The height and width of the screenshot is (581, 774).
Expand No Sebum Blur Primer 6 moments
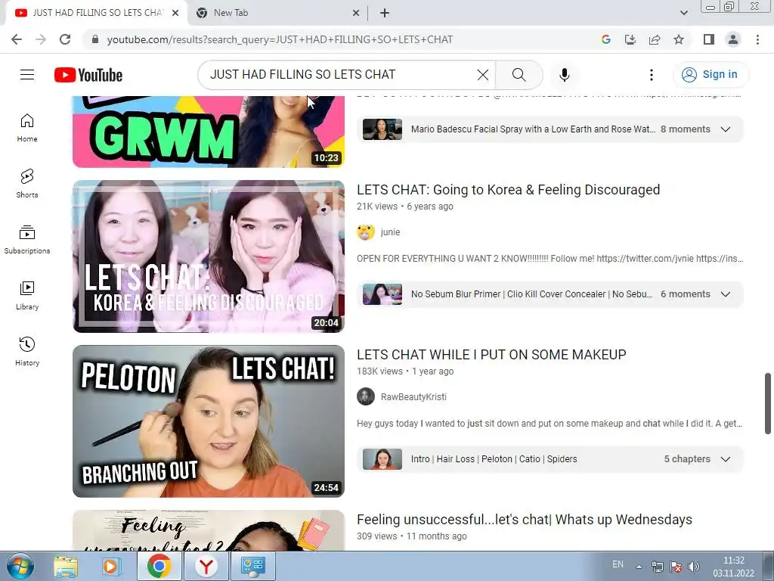point(725,294)
